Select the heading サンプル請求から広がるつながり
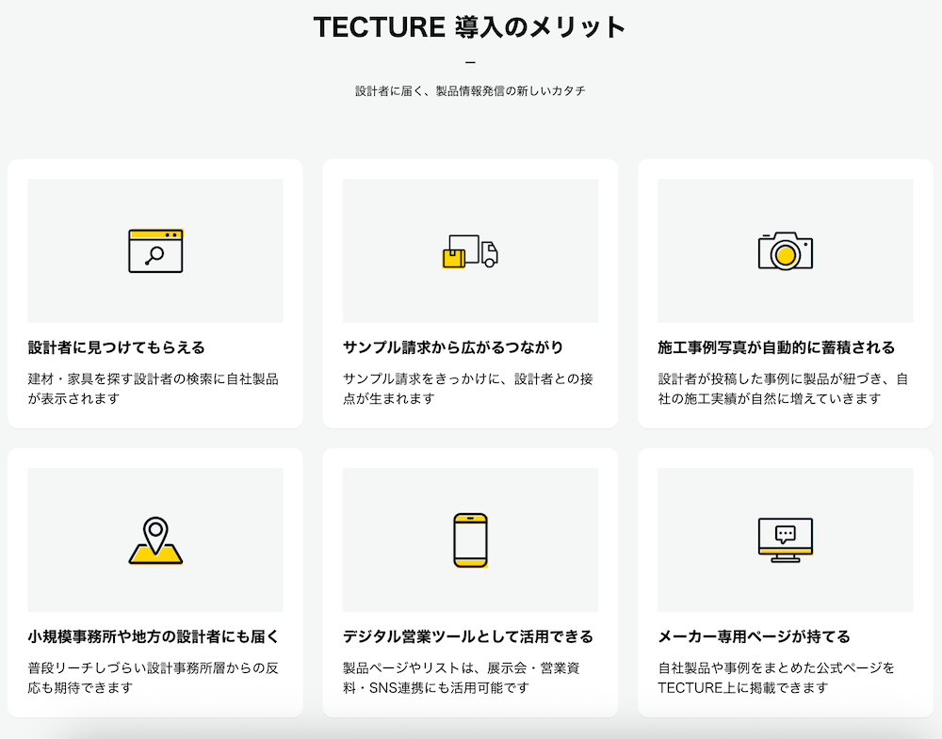The width and height of the screenshot is (942, 739). 453,347
